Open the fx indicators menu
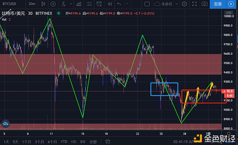238x145 pixels. coord(63,4)
